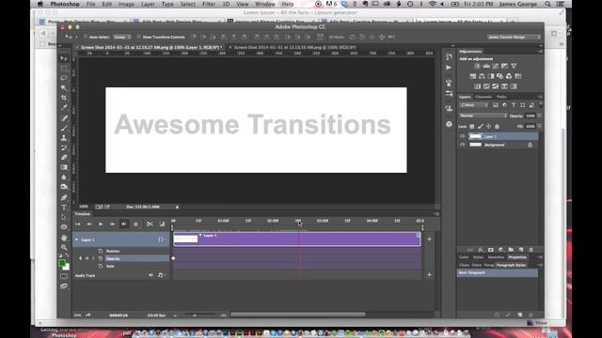The width and height of the screenshot is (602, 338).
Task: Go to first frame of timeline
Action: [77, 223]
